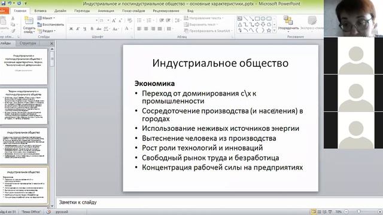Open the Дизайн ribbon tab
Image resolution: width=383 pixels, height=215 pixels.
(60, 11)
